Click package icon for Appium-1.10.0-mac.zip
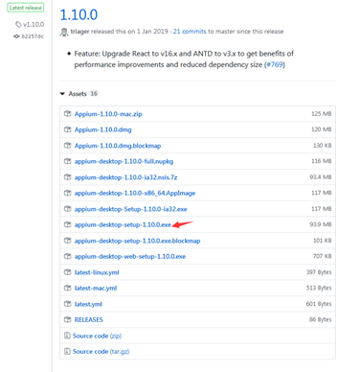 (x=67, y=113)
